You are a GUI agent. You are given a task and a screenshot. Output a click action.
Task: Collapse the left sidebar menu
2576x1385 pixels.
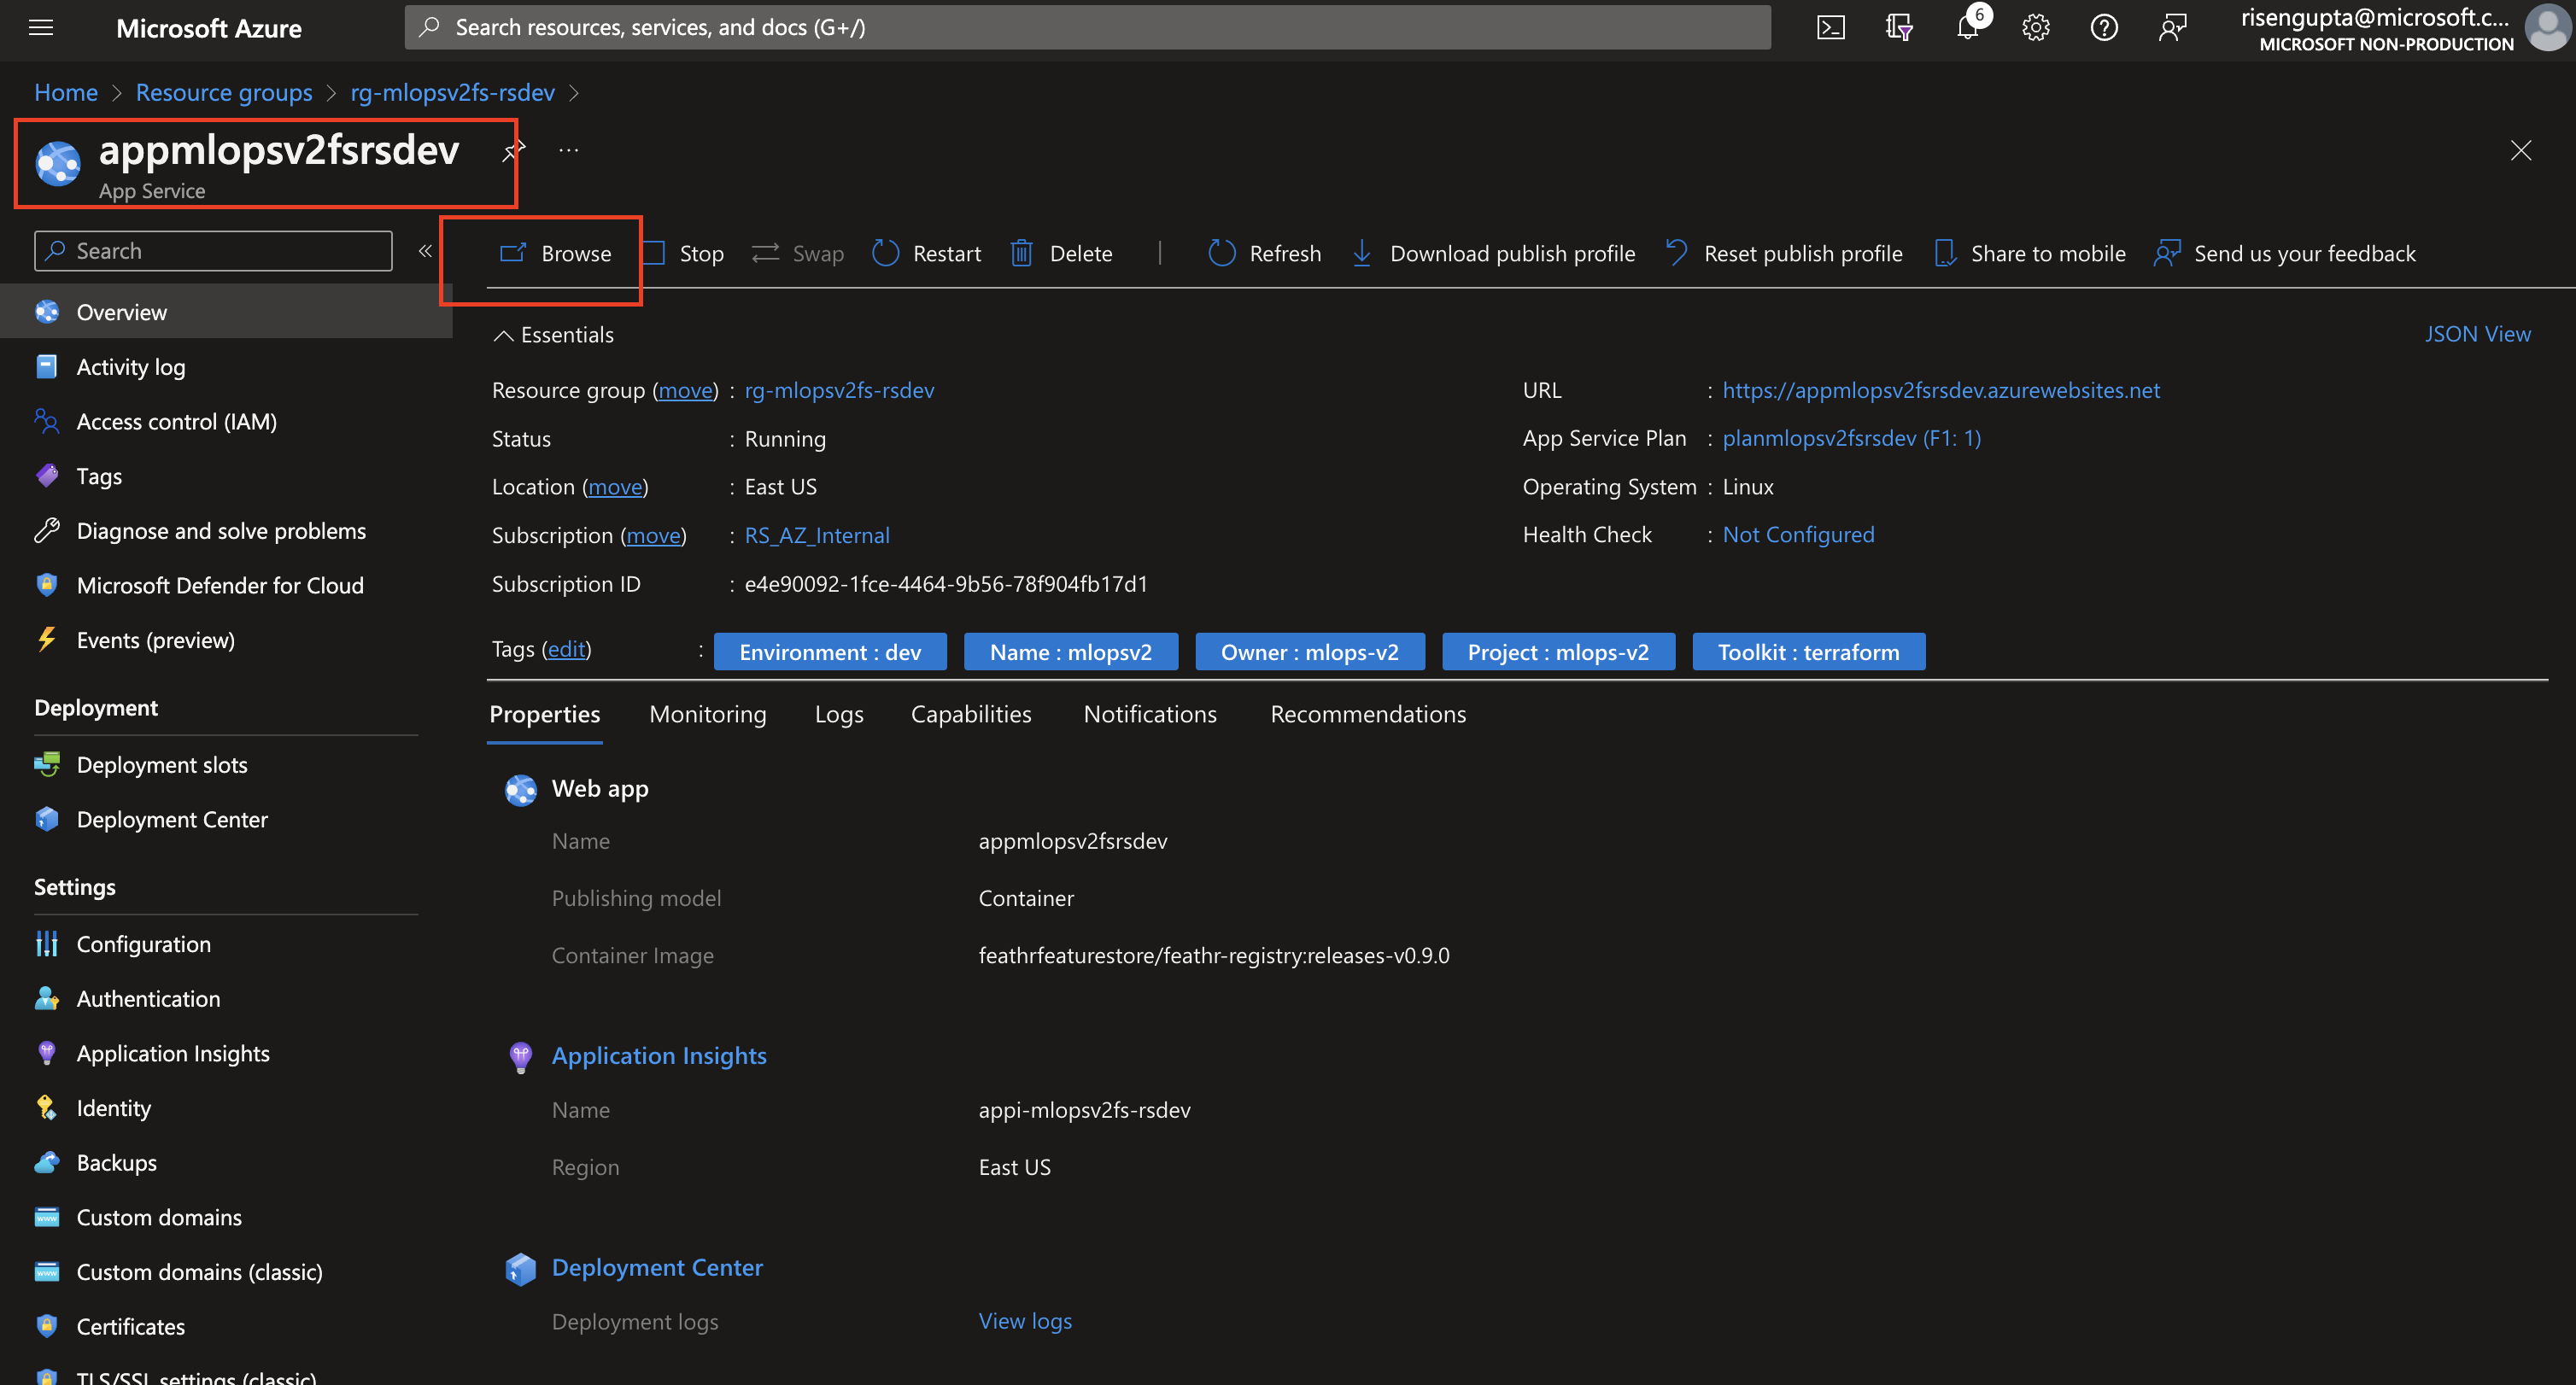(425, 251)
